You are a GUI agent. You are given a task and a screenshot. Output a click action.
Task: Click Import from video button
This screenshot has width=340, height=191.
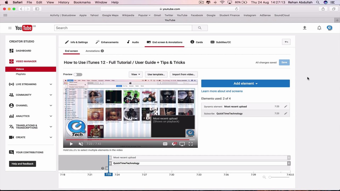click(x=184, y=75)
